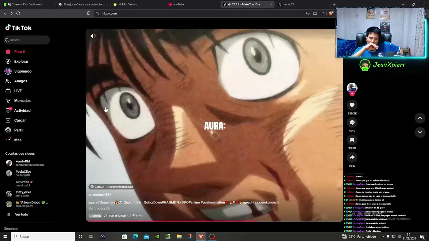Go back in the browser

pyautogui.click(x=5, y=13)
